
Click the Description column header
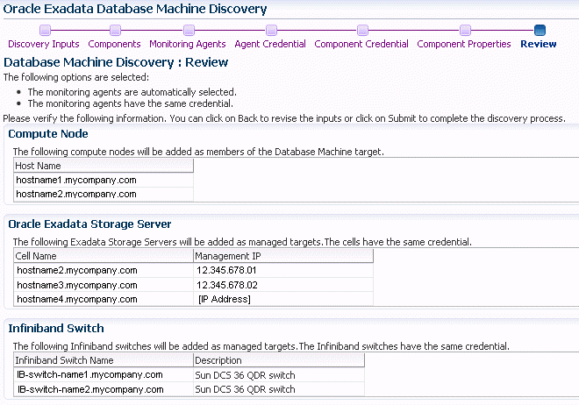[279, 360]
